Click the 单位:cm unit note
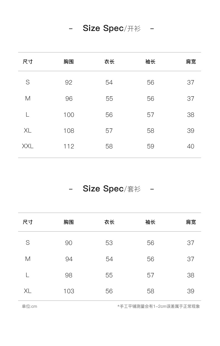 point(30,306)
